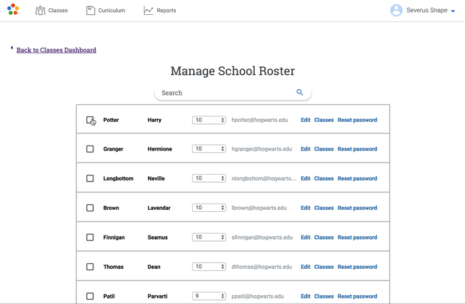Open grade dropdown for Thomas Dean
This screenshot has width=465, height=304.
click(209, 267)
